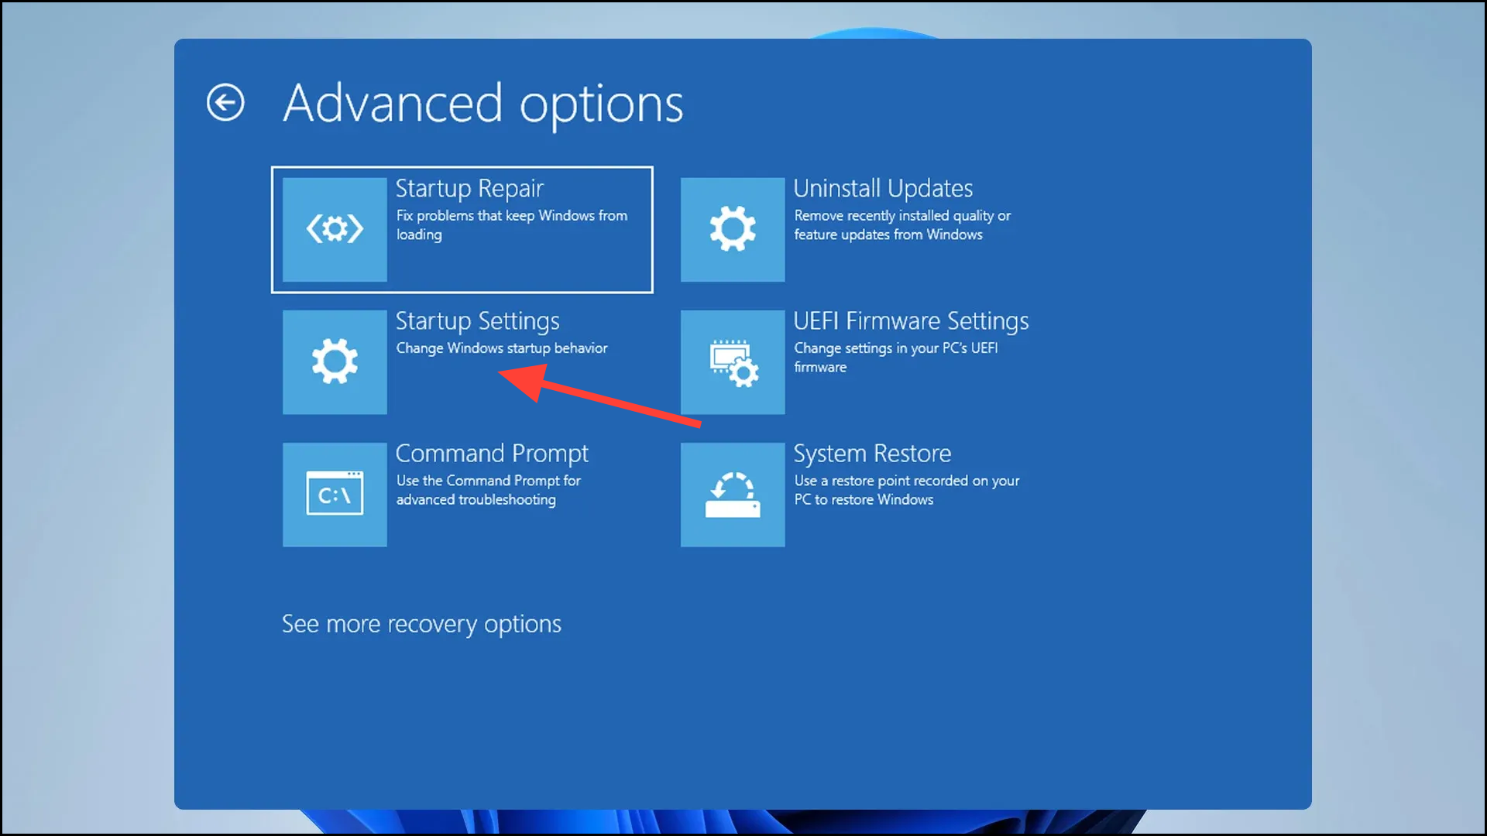The image size is (1487, 836).
Task: Click "Remove recently installed quality" description
Action: click(x=902, y=216)
